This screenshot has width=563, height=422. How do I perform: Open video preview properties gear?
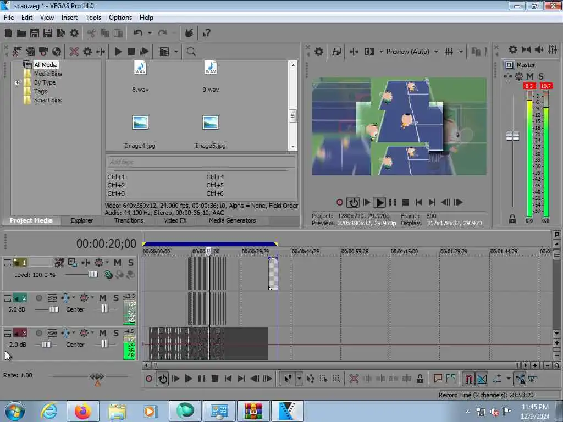(x=318, y=52)
